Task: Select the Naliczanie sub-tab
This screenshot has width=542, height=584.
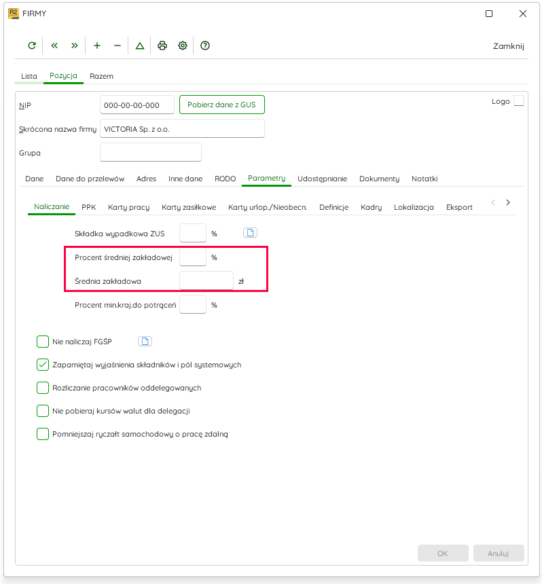Action: [52, 206]
